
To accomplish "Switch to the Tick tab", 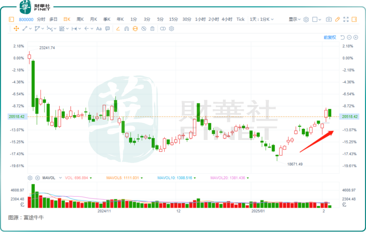I will [241, 19].
